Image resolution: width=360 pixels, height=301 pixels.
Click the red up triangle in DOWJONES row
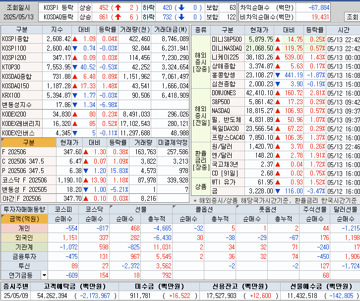click(278, 93)
